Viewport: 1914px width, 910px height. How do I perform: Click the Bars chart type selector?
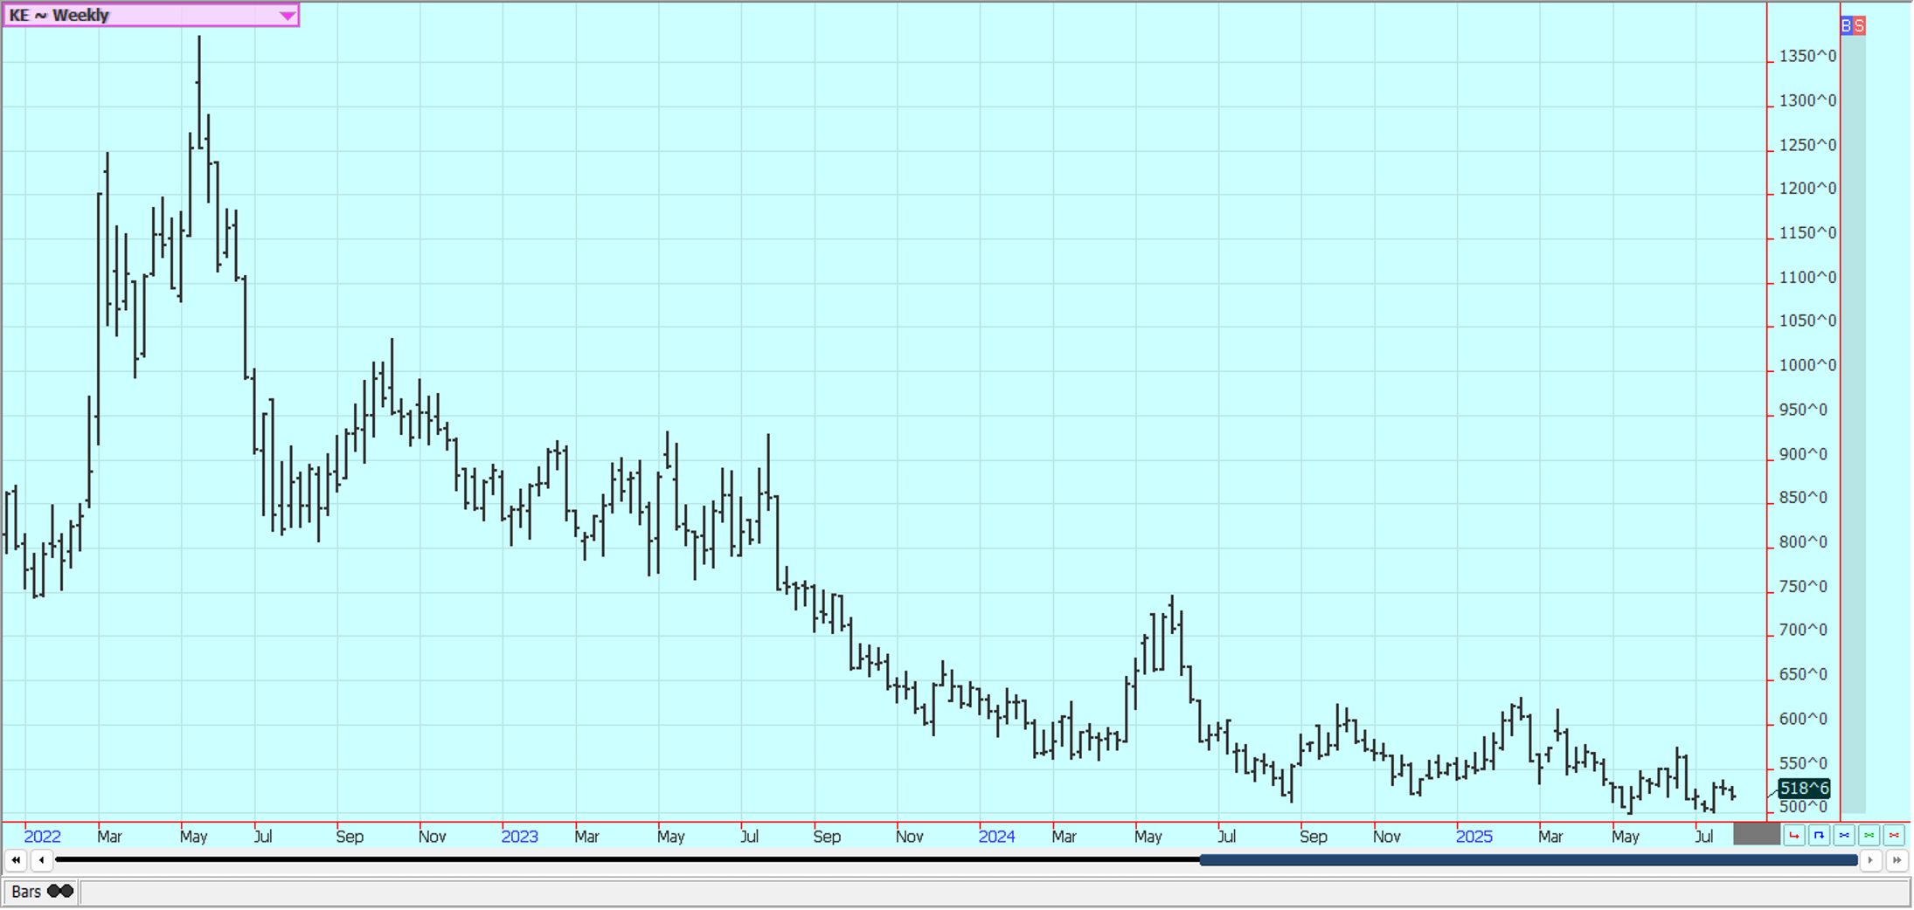click(41, 892)
